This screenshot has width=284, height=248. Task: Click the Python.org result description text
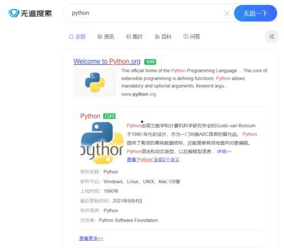[x=194, y=78]
